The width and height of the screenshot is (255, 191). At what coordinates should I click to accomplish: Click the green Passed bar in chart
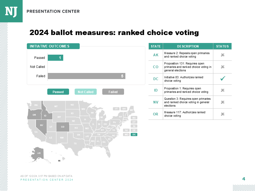[x=55, y=58]
